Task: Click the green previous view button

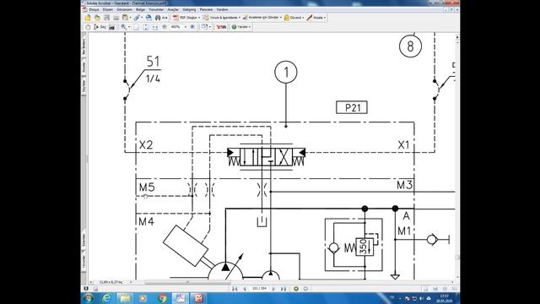Action: [x=296, y=289]
